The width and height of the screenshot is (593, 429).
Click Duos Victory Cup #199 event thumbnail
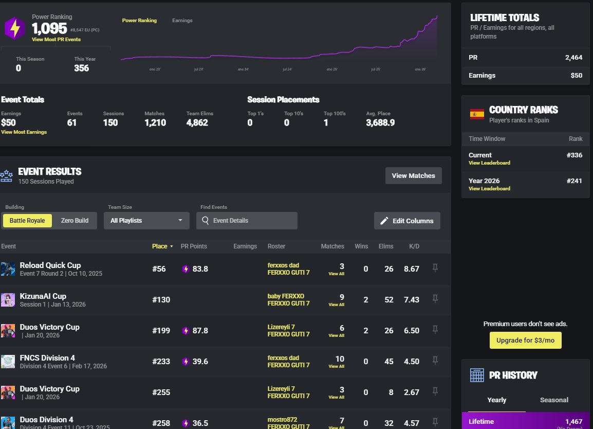pos(8,331)
